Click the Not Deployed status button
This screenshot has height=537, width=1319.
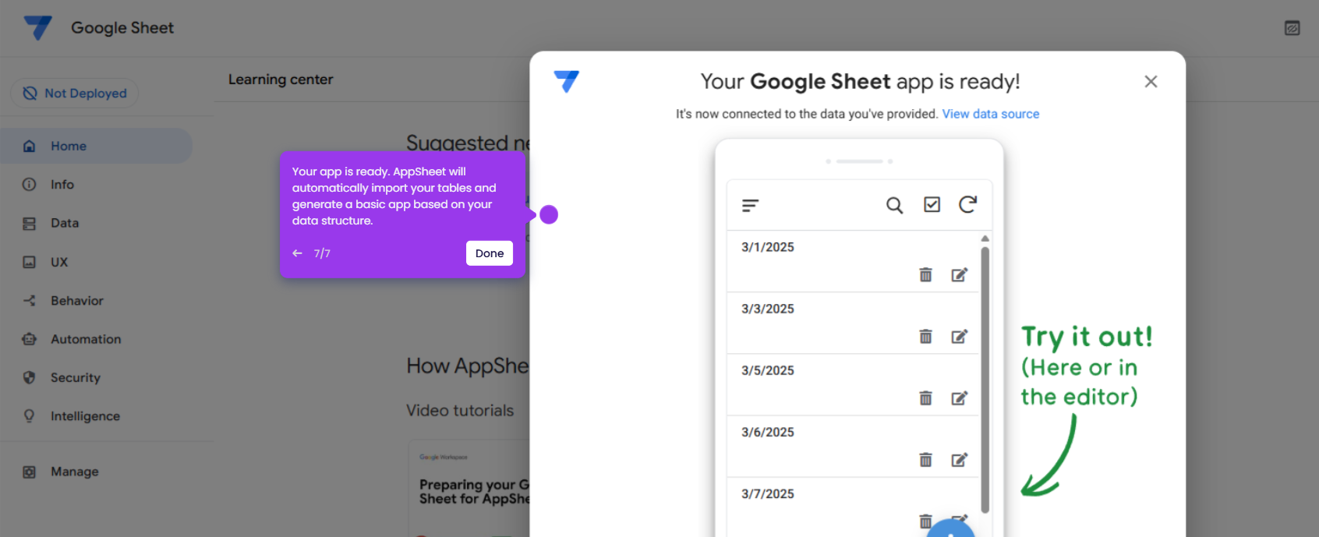coord(74,93)
